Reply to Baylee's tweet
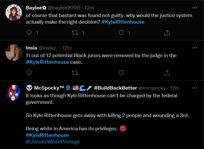Image resolution: width=204 pixels, height=149 pixels. click(29, 32)
